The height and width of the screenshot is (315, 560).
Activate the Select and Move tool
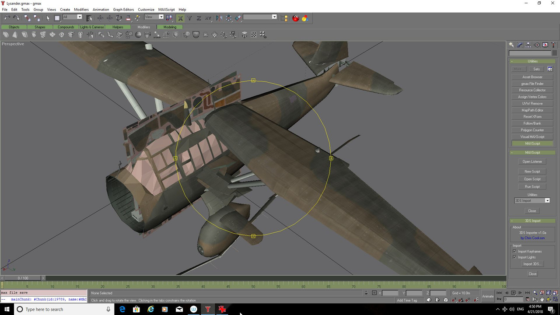100,18
